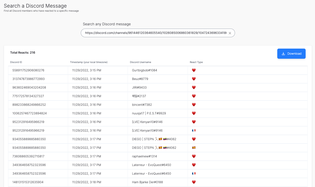The image size is (315, 187).
Task: Click the heart react for 해밀#2137
Action: click(194, 96)
